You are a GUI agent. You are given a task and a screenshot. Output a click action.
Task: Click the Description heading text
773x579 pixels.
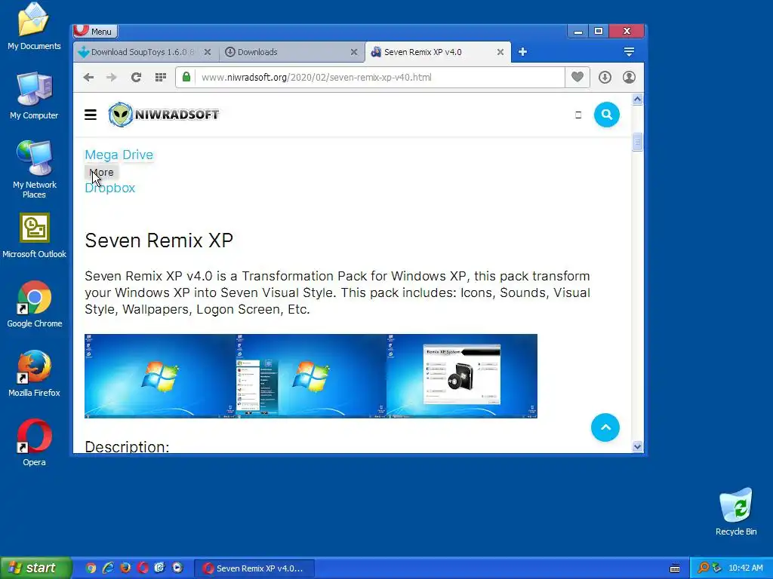[127, 446]
